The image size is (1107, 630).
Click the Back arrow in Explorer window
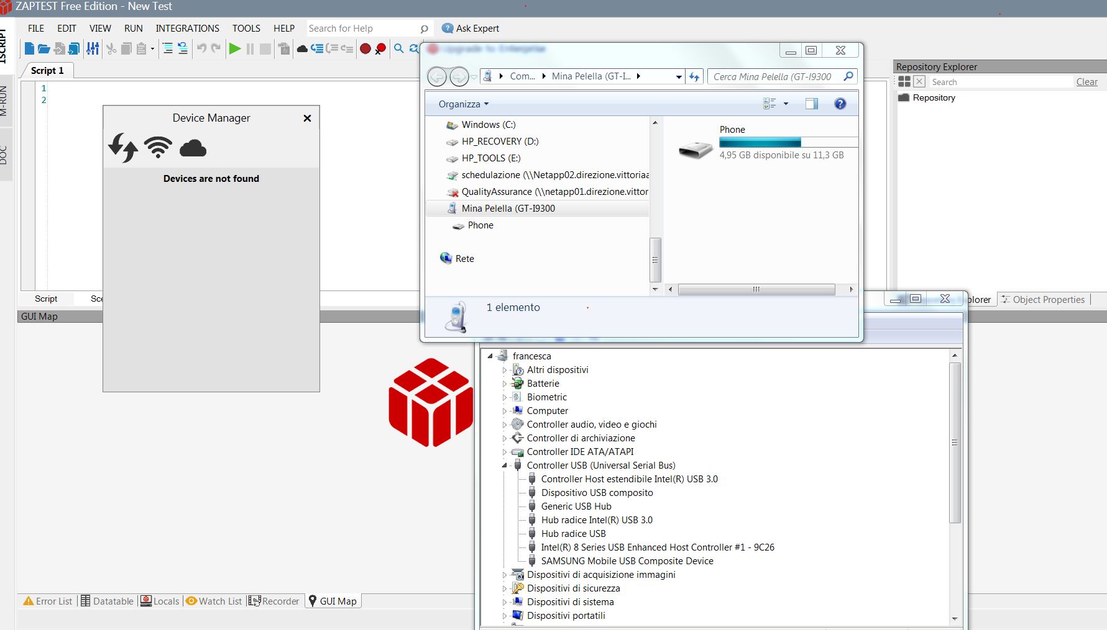click(x=437, y=76)
